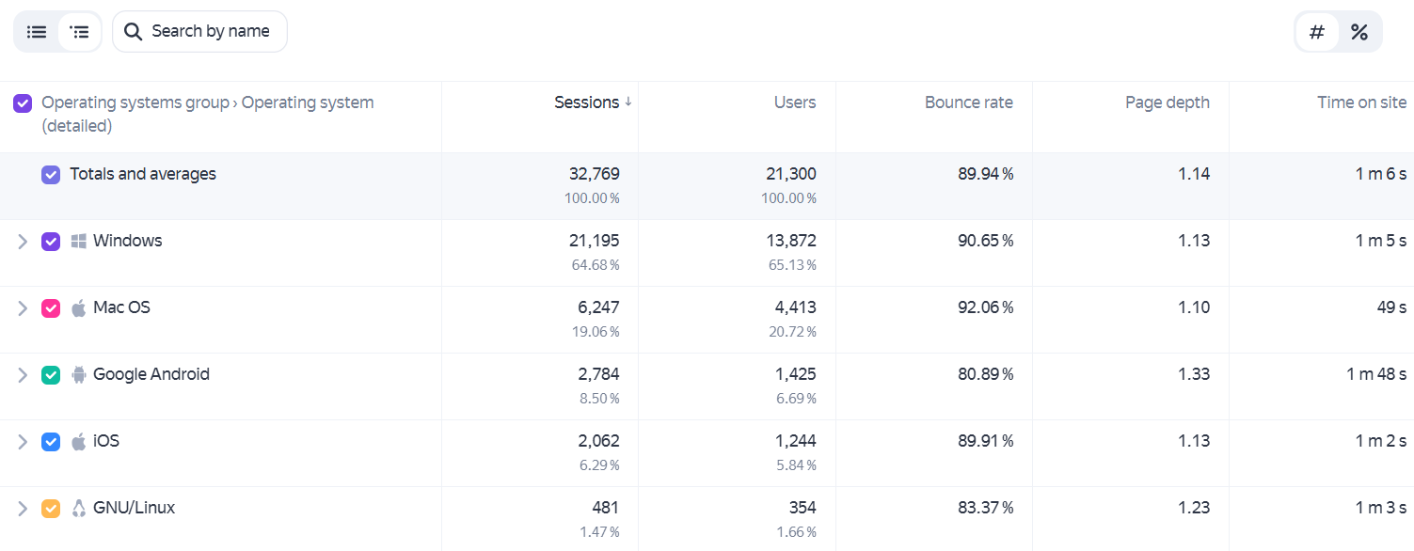Screen dimensions: 1414x551
Task: Toggle the Totals and averages checkbox
Action: coord(51,175)
